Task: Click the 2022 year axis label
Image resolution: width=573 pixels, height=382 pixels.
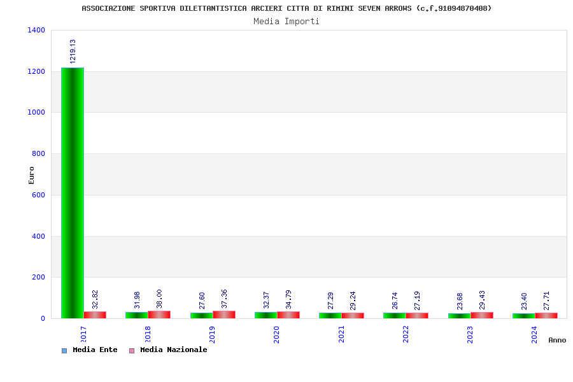Action: [406, 334]
